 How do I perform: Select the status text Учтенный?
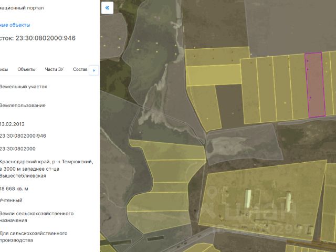pyautogui.click(x=11, y=200)
